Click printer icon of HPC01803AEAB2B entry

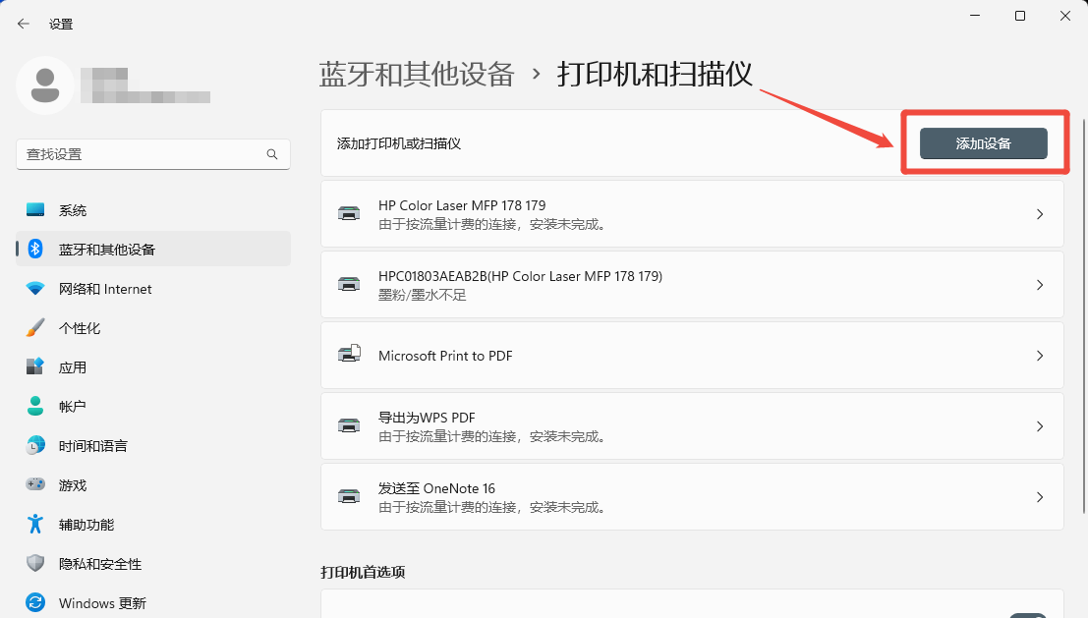(349, 284)
